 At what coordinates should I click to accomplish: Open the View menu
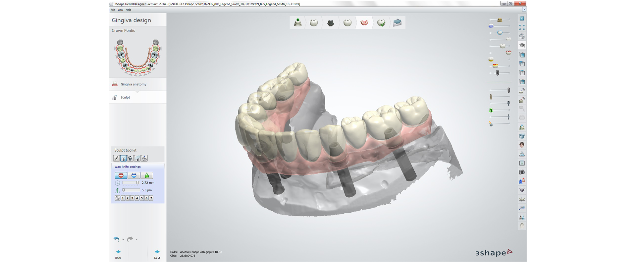point(120,10)
